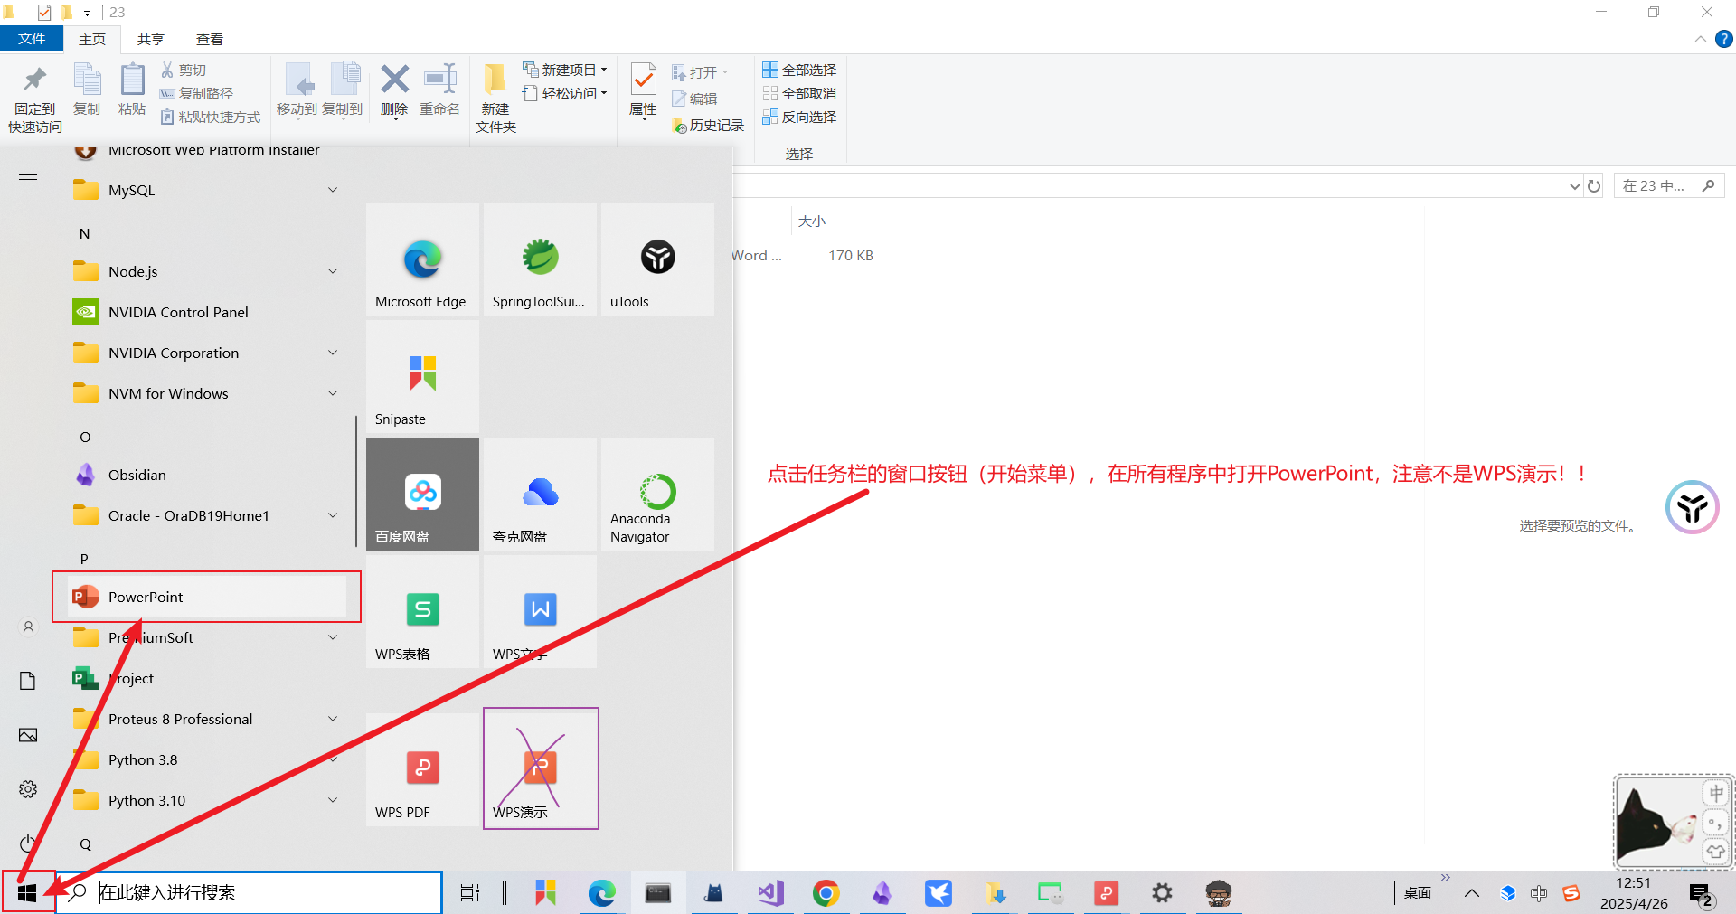
Task: Open PowerPoint from the programs list
Action: pos(208,597)
